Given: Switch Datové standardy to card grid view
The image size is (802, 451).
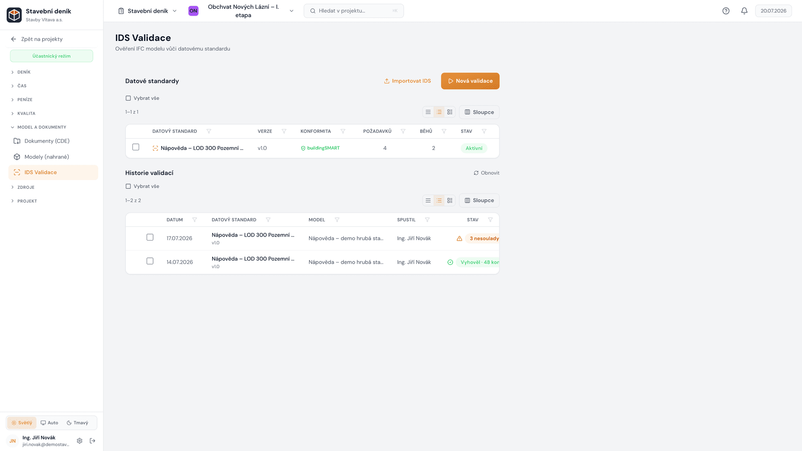Looking at the screenshot, I should (x=450, y=112).
